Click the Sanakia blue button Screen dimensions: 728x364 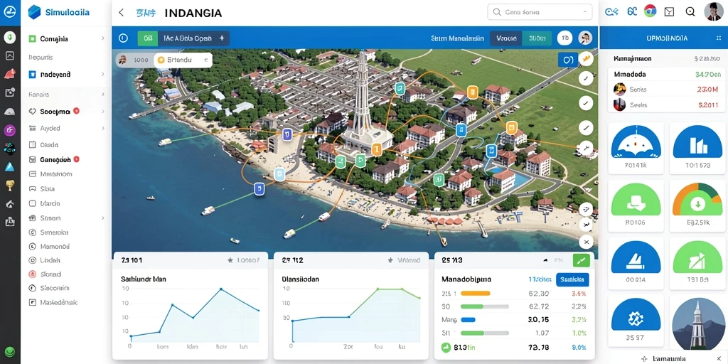point(572,279)
